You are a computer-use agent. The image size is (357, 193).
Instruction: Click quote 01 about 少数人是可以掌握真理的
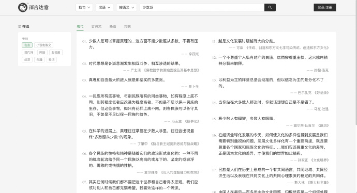tap(143, 44)
